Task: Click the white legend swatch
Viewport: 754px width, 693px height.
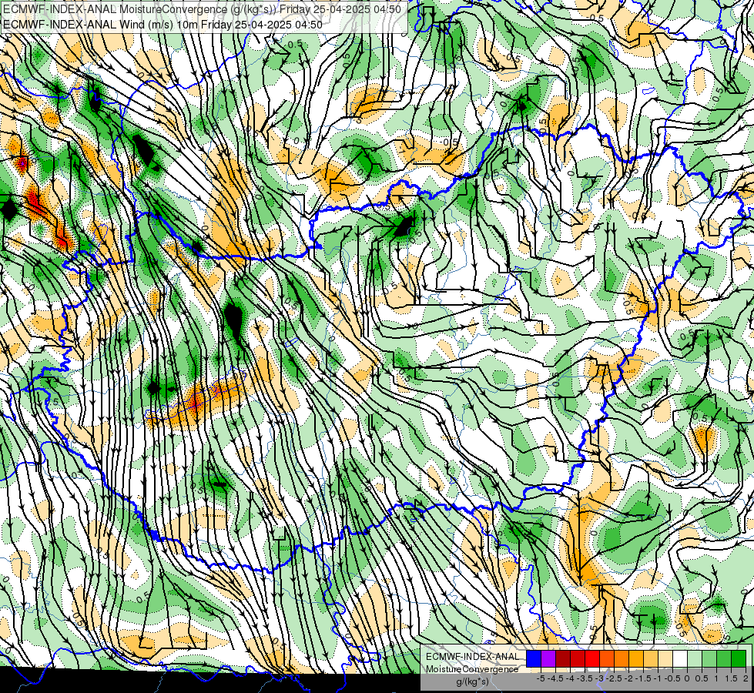Action: [x=680, y=658]
